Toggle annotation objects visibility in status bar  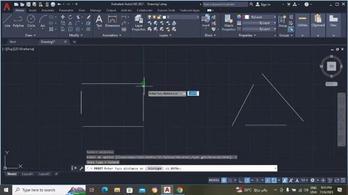coord(284,180)
